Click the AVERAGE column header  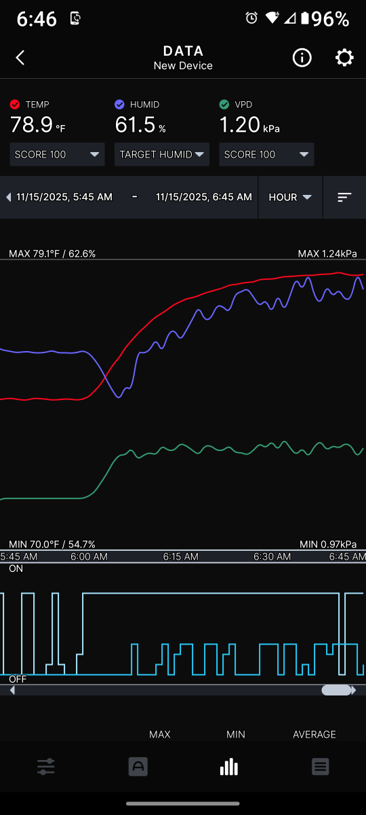tap(314, 734)
